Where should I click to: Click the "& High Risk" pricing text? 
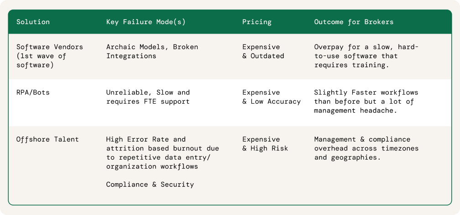(x=265, y=148)
